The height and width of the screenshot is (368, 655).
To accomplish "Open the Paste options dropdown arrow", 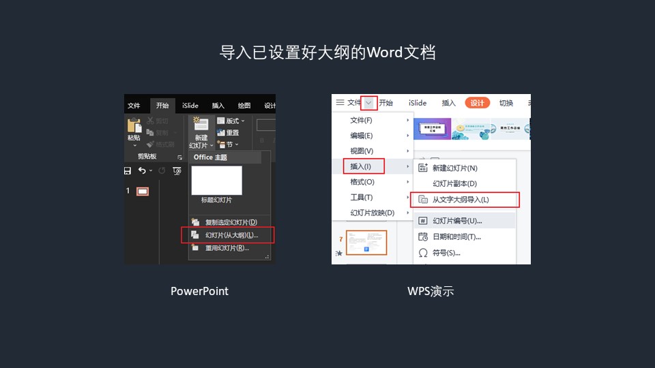I will pos(134,145).
